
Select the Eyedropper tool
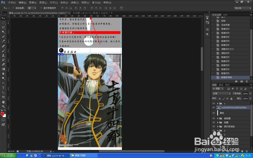point(3,41)
